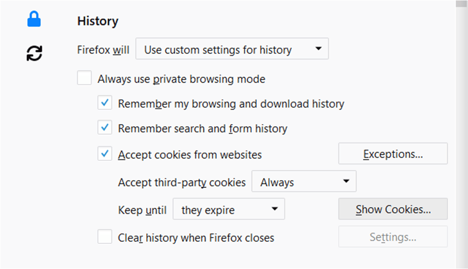Uncheck Remember search and form history
Viewport: 468px width, 269px height.
[105, 127]
